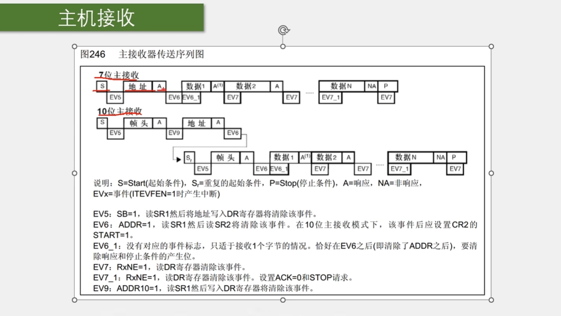Click the S start box under 7位主接收
561x316 pixels.
click(102, 86)
